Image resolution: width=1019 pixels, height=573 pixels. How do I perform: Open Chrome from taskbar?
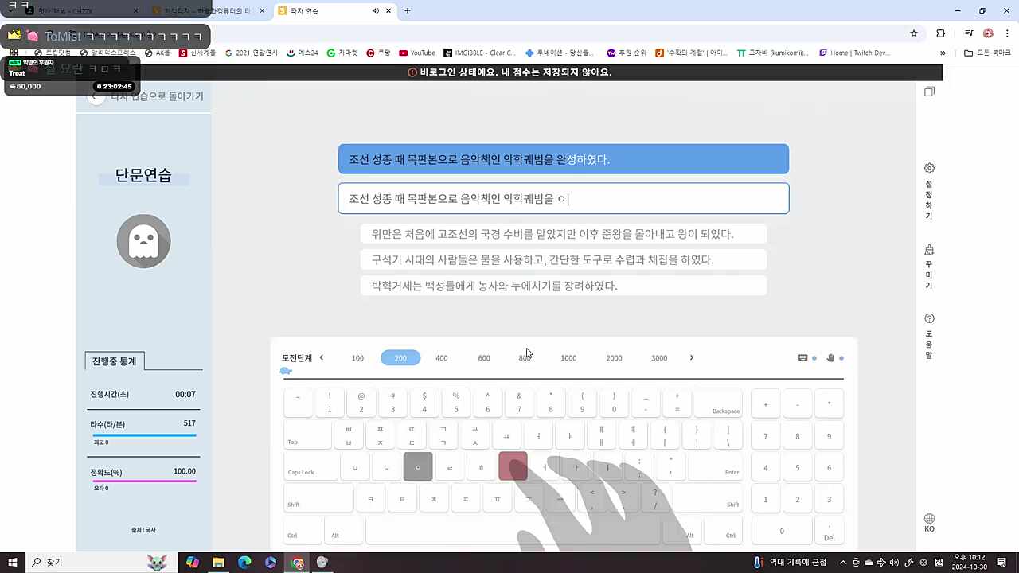point(297,563)
